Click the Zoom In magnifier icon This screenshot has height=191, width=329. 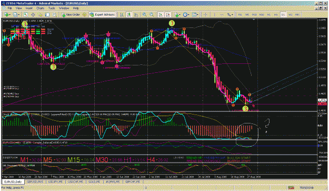pos(144,15)
